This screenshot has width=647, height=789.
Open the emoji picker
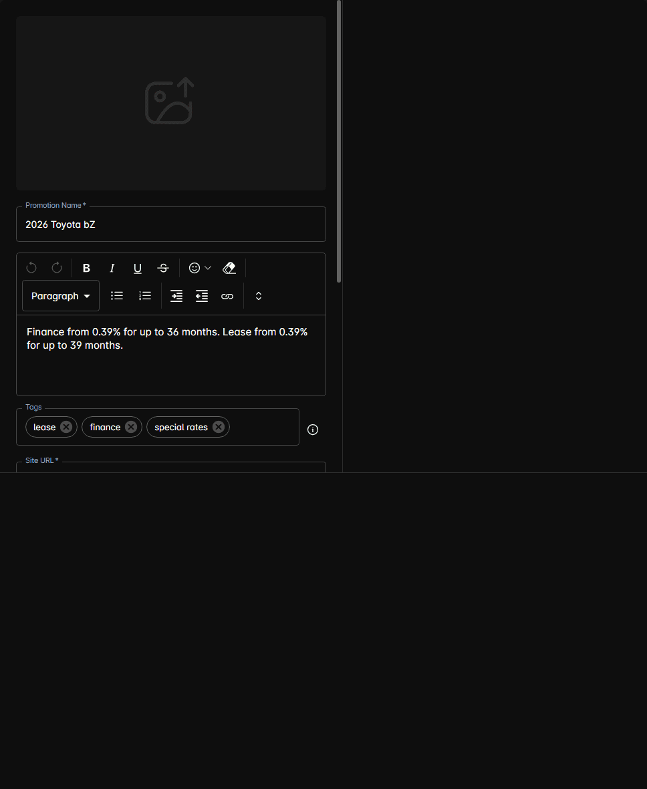click(200, 268)
